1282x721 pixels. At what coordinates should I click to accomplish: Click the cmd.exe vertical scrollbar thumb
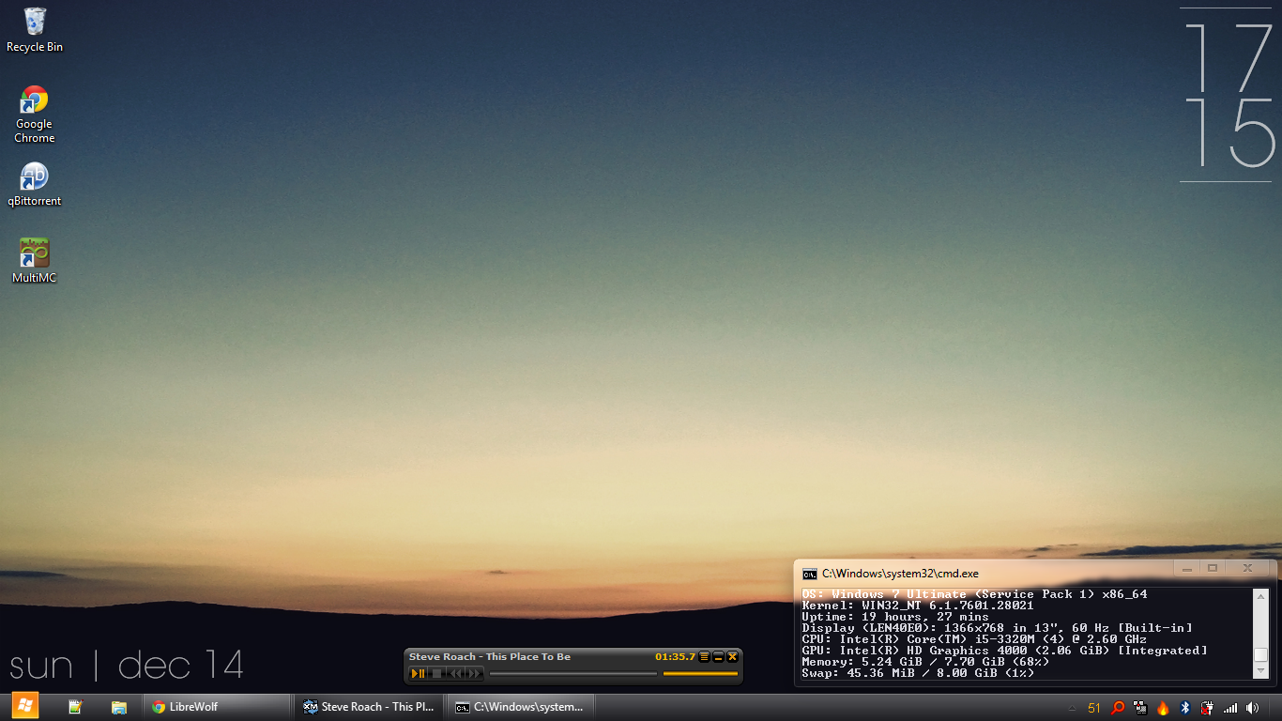[1260, 655]
